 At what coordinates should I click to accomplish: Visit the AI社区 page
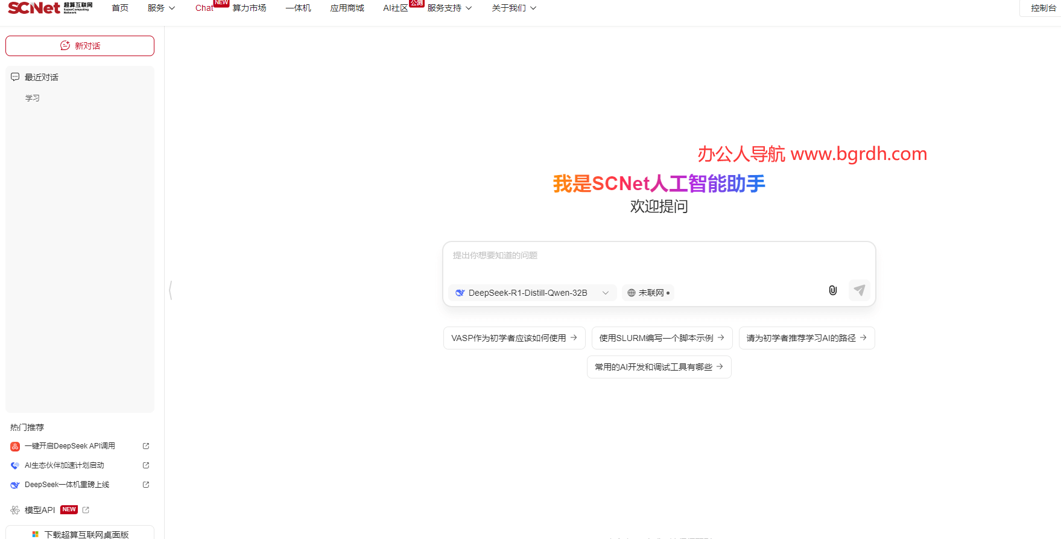[396, 8]
